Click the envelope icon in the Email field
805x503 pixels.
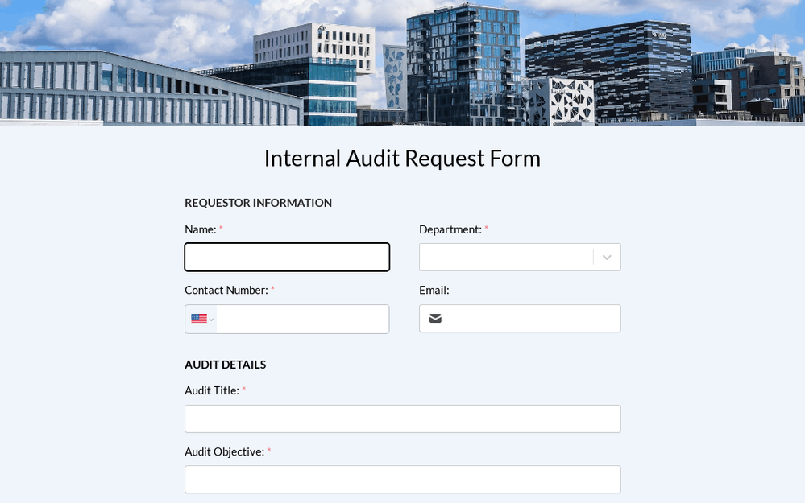tap(435, 319)
